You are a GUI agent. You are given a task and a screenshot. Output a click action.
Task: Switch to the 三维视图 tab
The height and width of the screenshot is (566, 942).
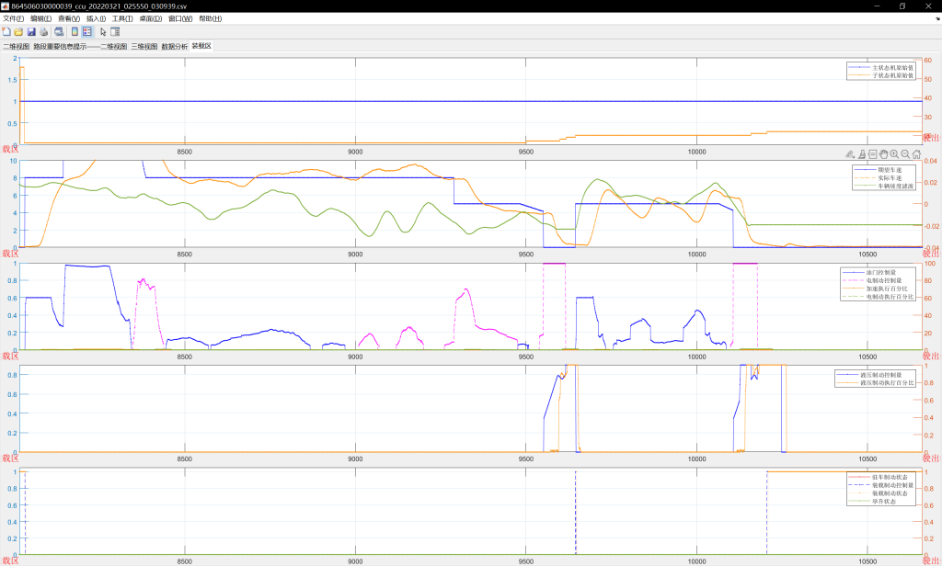point(144,46)
